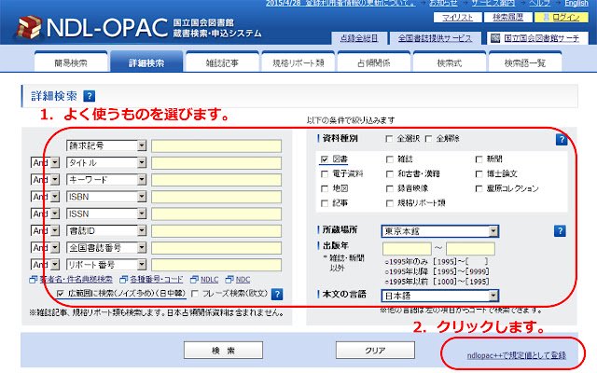This screenshot has width=597, height=373.
Task: Click the クリア button
Action: pos(375,351)
